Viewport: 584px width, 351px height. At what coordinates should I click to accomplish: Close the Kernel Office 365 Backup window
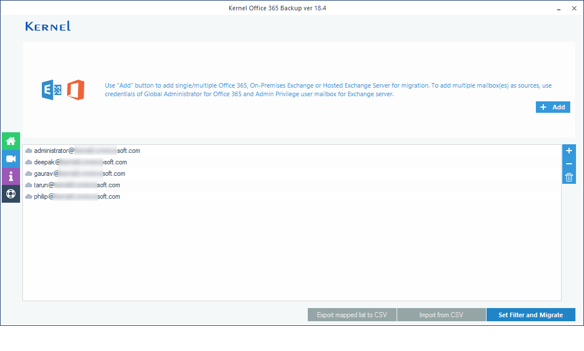pos(574,8)
